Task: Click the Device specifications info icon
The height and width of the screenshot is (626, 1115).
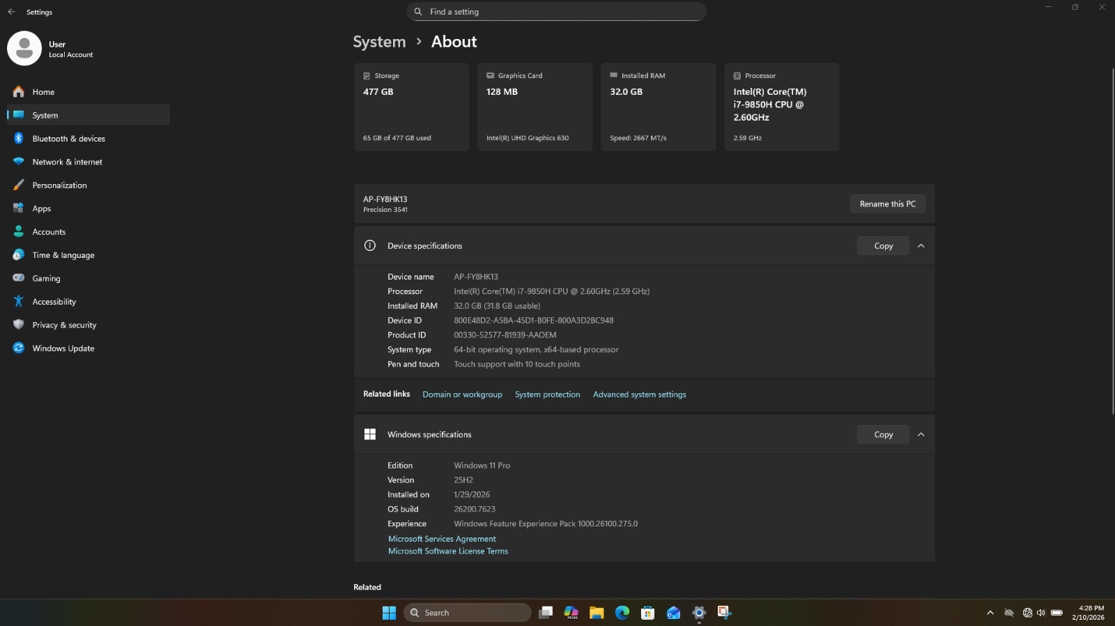Action: pyautogui.click(x=370, y=245)
